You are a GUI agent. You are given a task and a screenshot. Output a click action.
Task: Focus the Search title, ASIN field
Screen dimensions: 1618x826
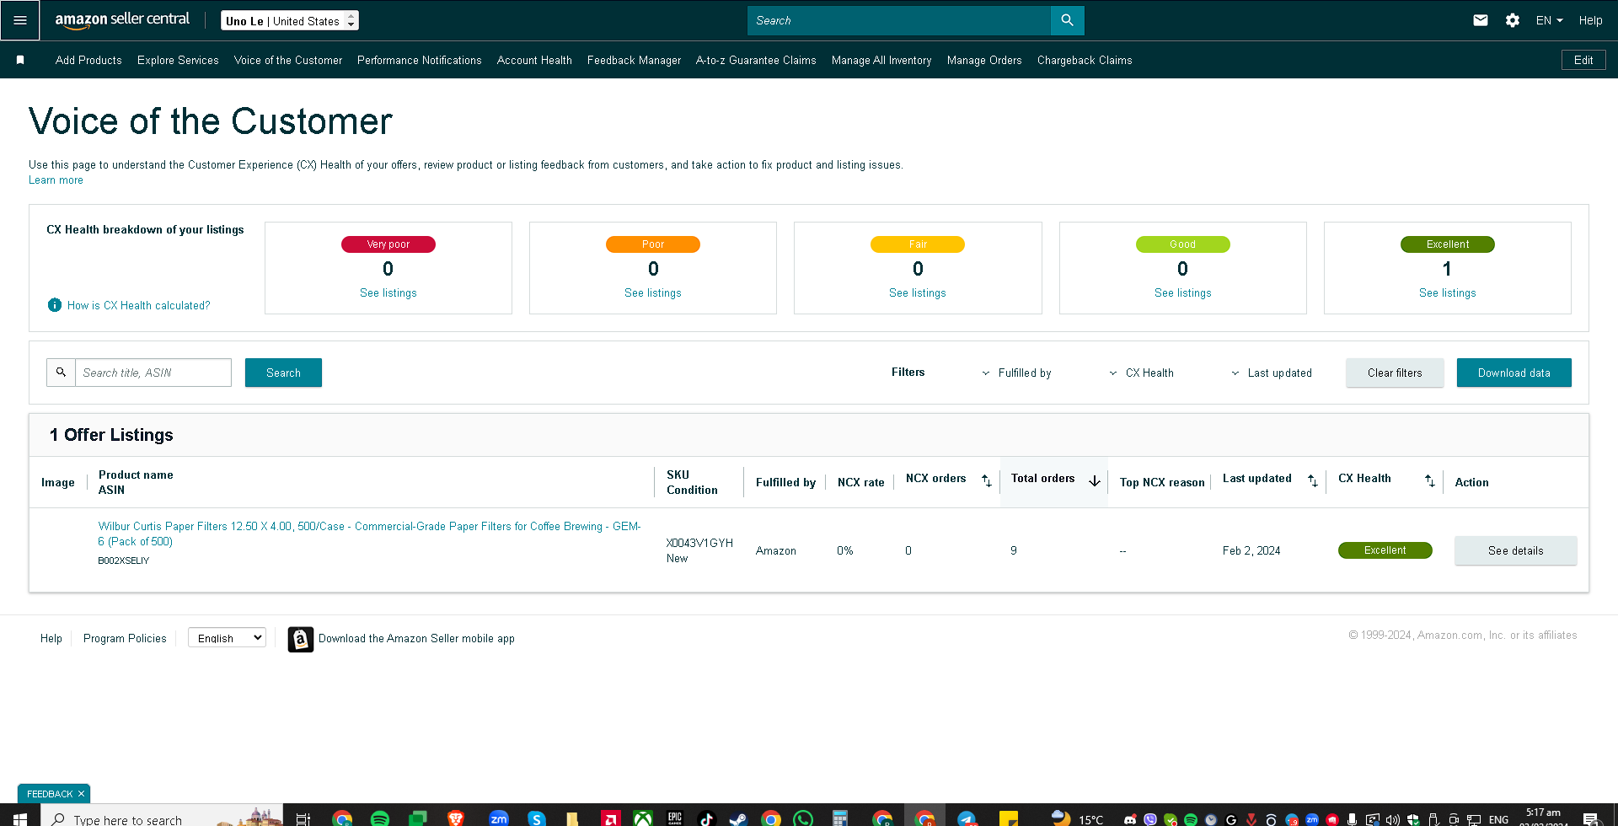[153, 373]
